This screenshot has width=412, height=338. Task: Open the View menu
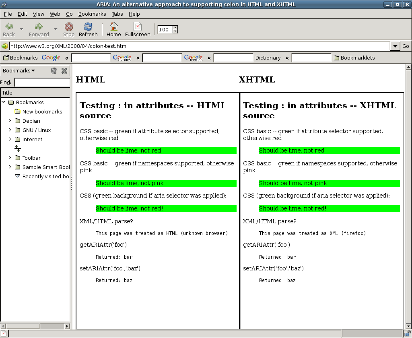click(x=38, y=14)
